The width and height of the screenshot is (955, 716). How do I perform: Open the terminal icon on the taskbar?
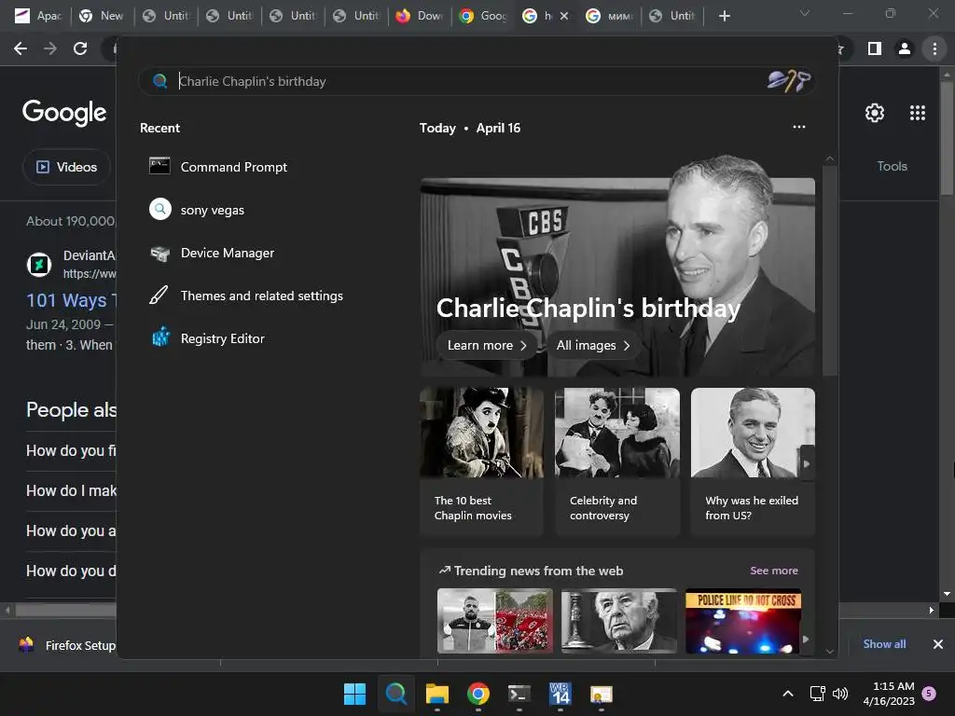pyautogui.click(x=519, y=694)
